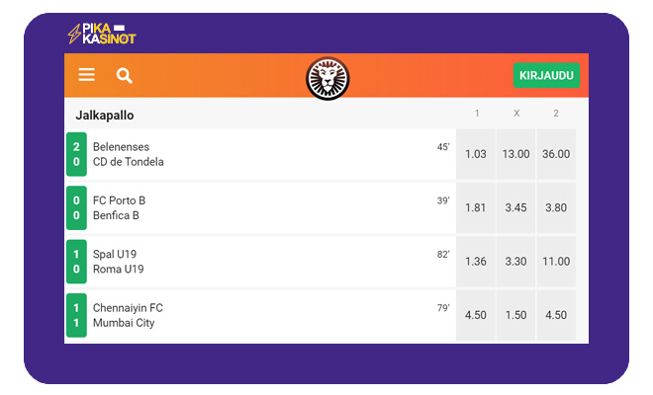Select draw odds 13.00 for Belenenses match
This screenshot has height=395, width=653.
[516, 154]
